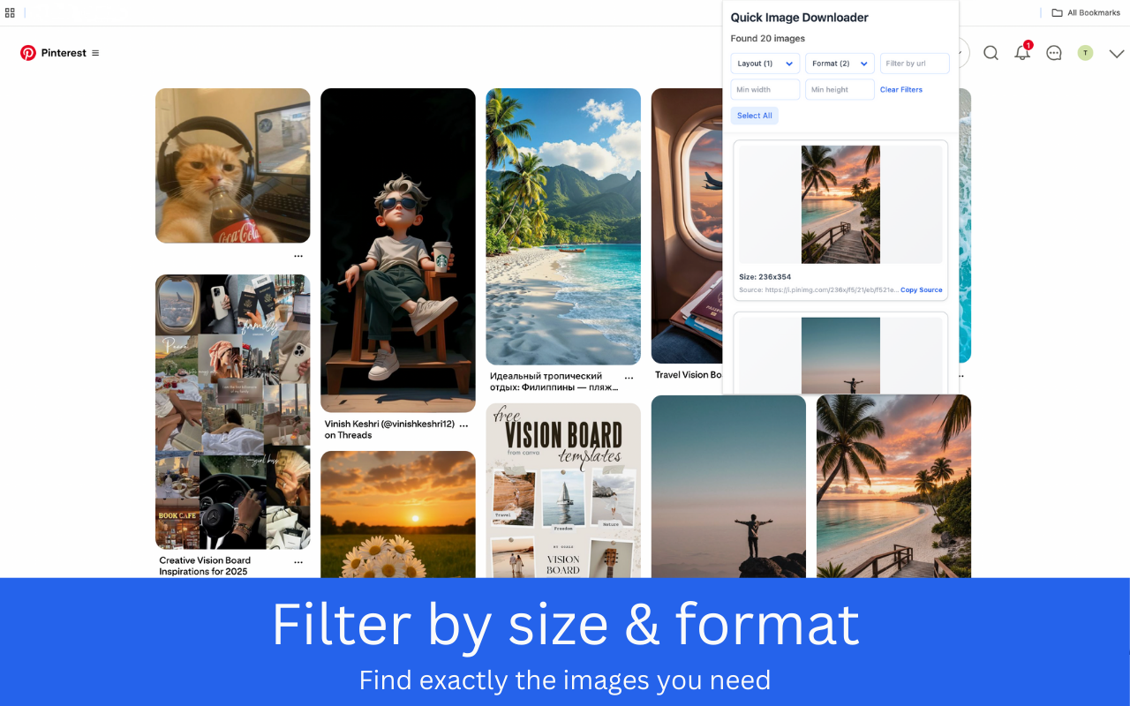Click the Vinish Keshri on Threads title
This screenshot has width=1130, height=706.
pos(389,430)
